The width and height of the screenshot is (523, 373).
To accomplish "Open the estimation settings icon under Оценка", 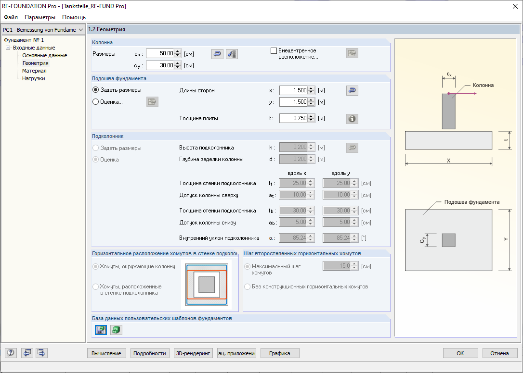I will click(x=152, y=101).
